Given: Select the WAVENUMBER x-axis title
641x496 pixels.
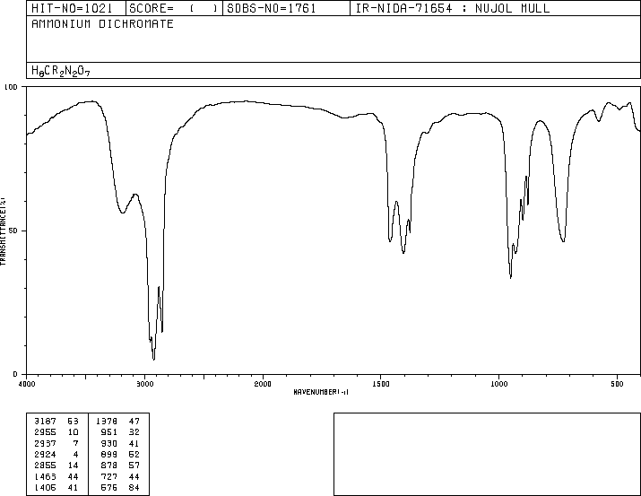Looking at the screenshot, I should [x=321, y=392].
